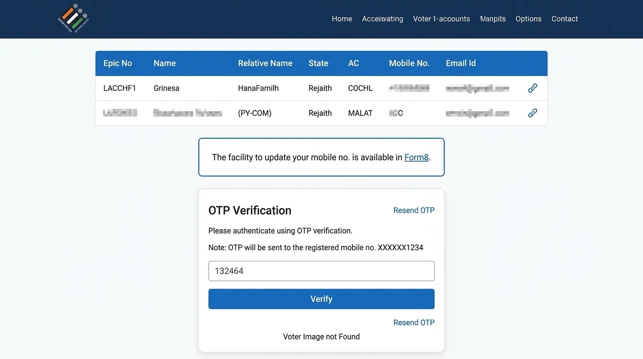
Task: Click the Voter Image not Found text
Action: click(321, 337)
